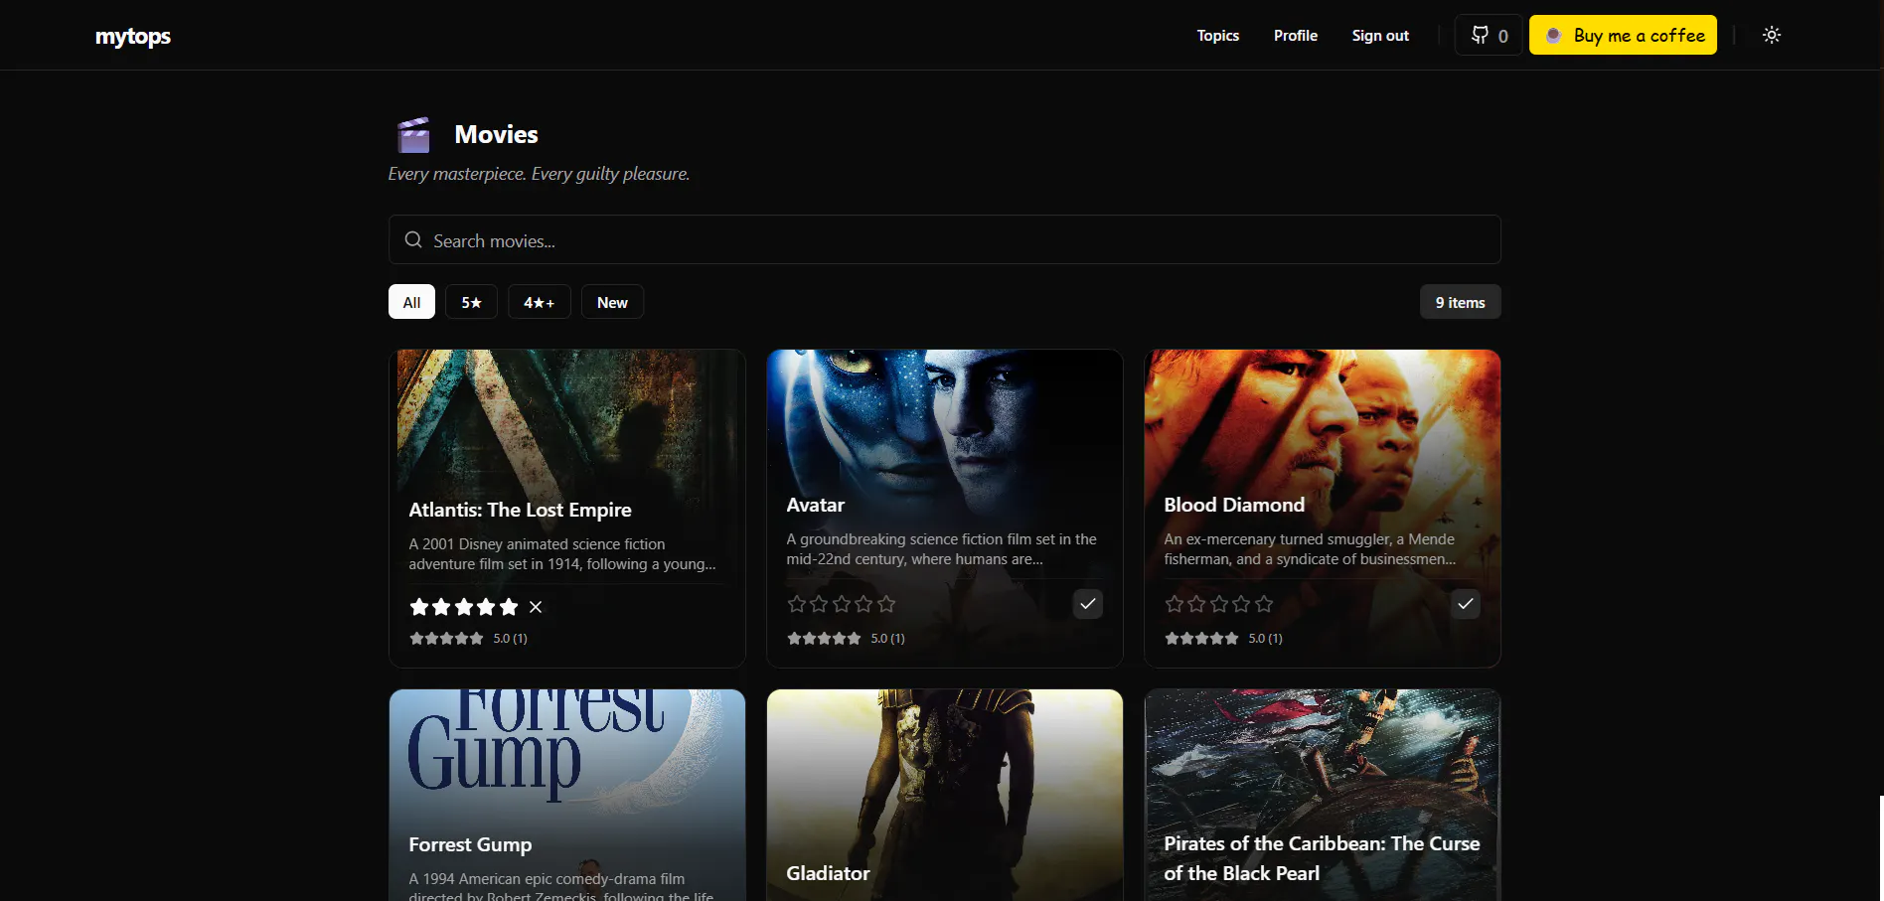The height and width of the screenshot is (901, 1884).
Task: Click Avatar average rating 5.0 (1)
Action: 846,639
